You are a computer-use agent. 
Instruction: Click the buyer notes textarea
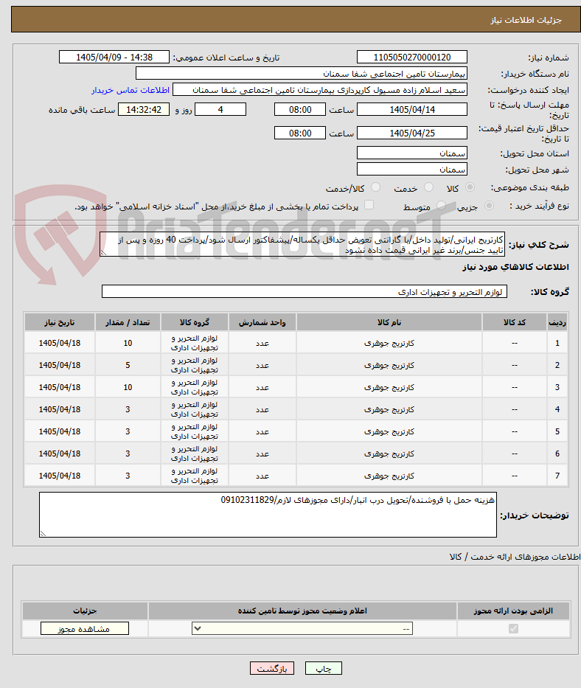268,515
